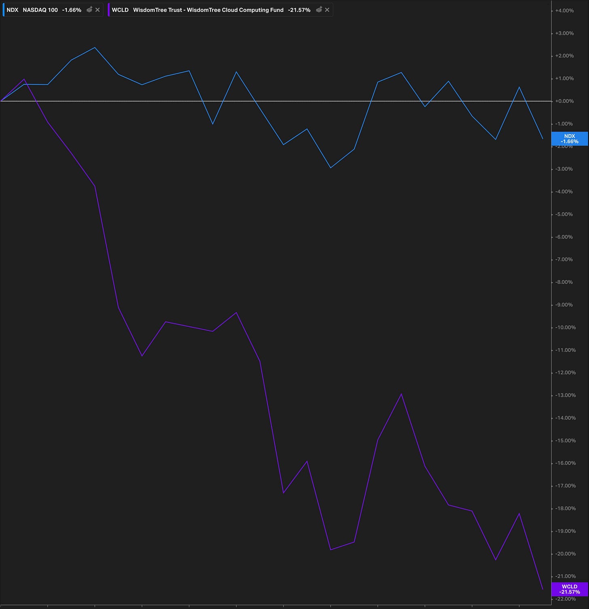Click the -13.00% axis label
Viewport: 589px width, 609px height.
point(565,395)
